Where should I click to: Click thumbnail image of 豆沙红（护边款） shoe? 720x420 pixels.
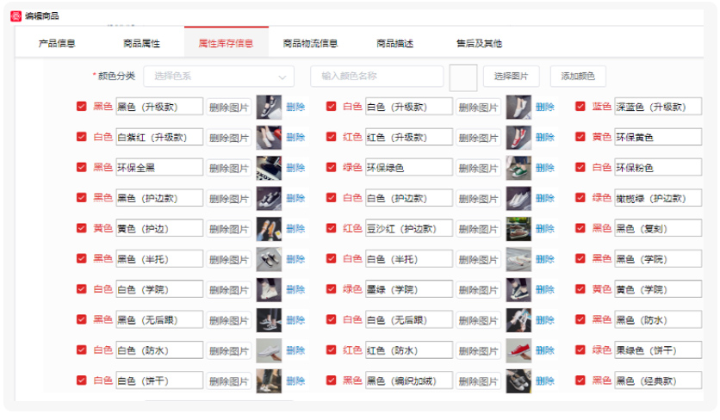(518, 229)
